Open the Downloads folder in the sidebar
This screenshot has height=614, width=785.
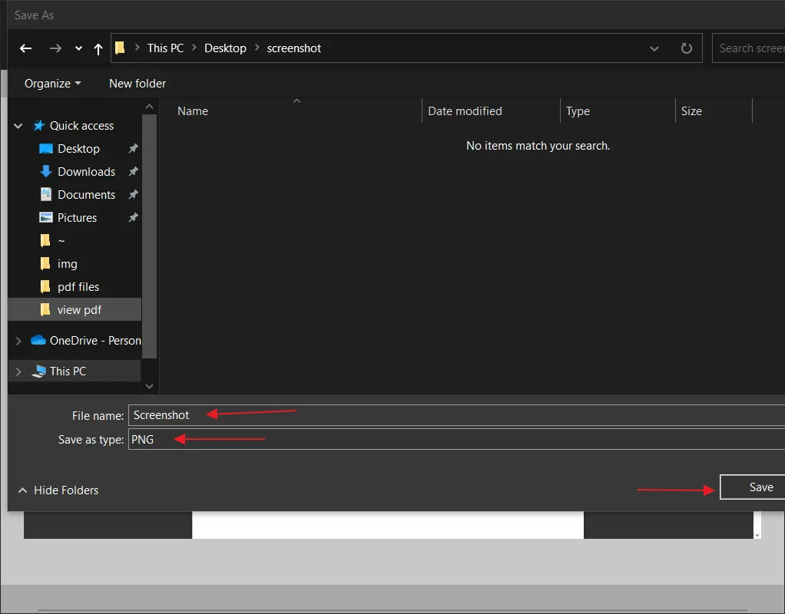(85, 171)
